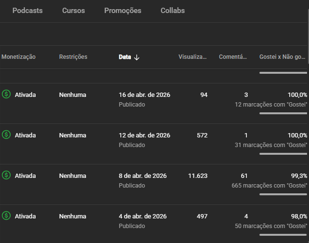Toggle sort direction arrow next to Data
Screen dimensions: 309x243
(137, 57)
